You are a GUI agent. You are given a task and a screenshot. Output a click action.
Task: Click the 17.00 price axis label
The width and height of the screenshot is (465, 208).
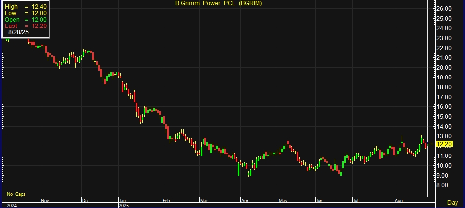point(444,97)
